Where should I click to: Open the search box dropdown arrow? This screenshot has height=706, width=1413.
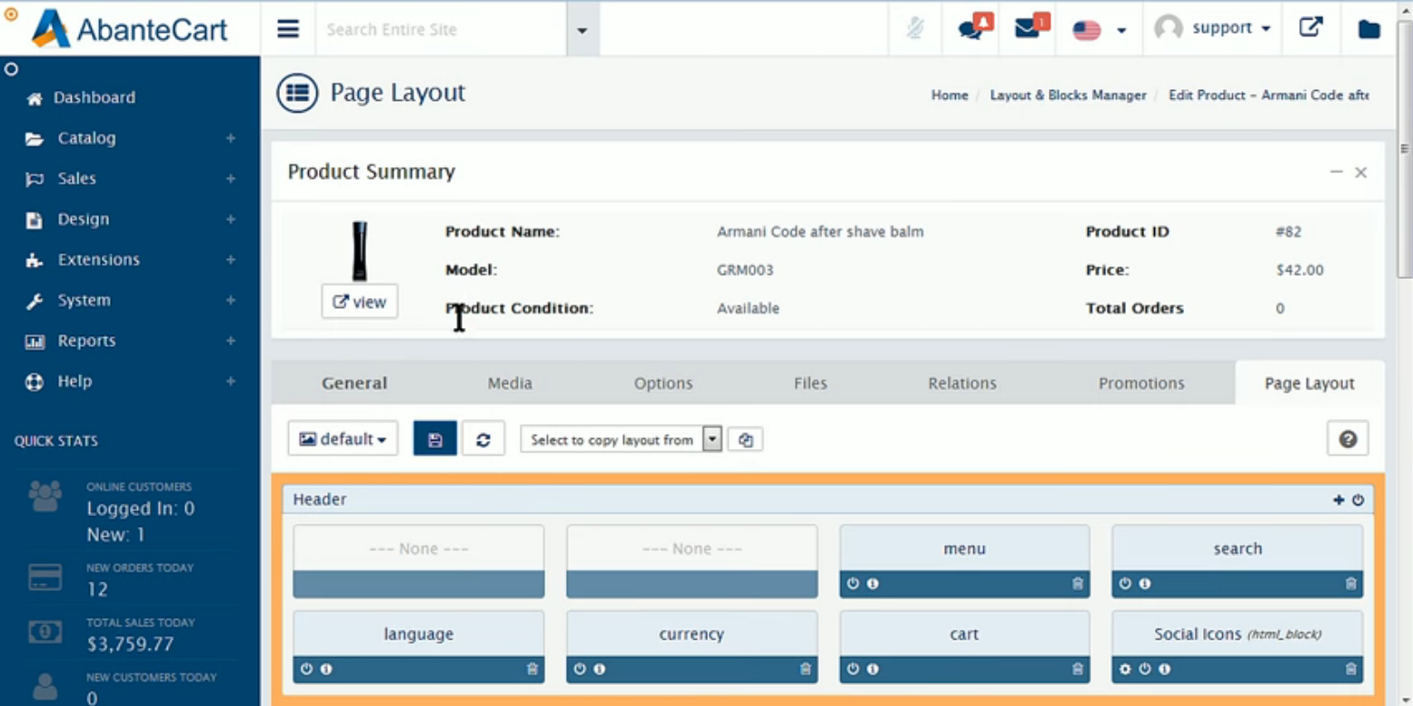[x=582, y=30]
